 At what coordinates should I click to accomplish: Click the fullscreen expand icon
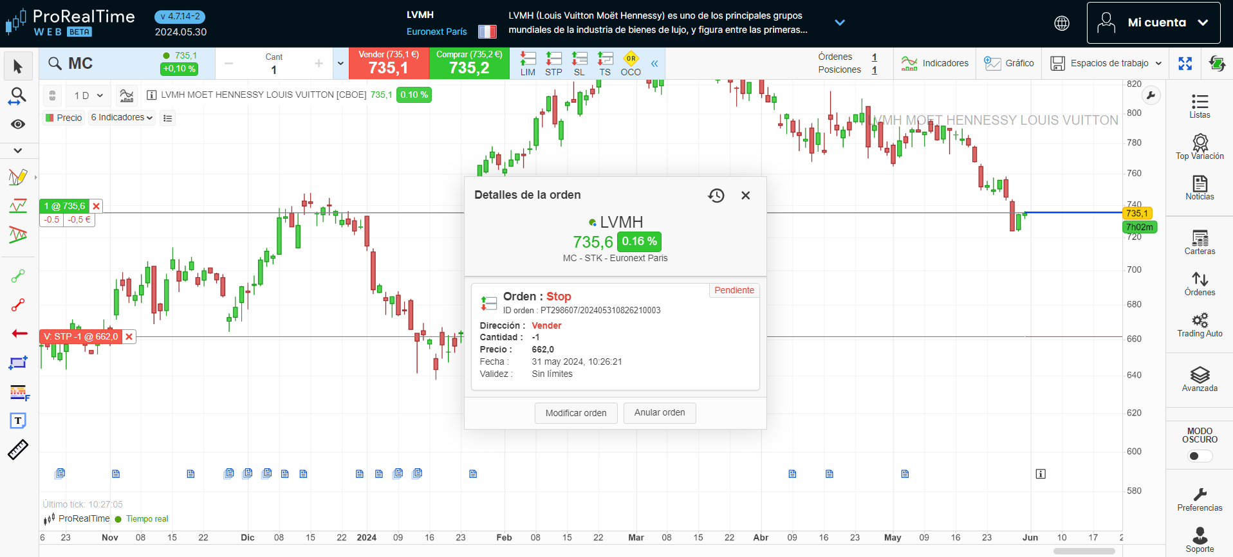[1185, 63]
